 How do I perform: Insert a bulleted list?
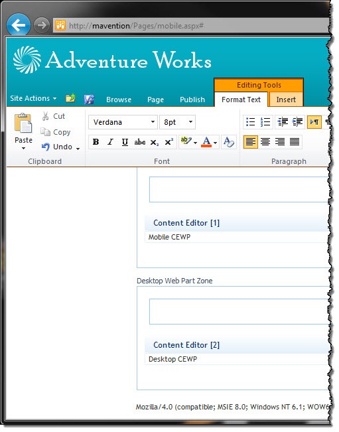click(251, 122)
